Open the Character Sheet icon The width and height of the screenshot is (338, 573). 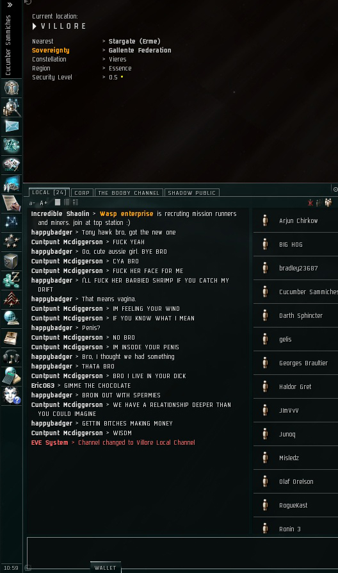[12, 88]
